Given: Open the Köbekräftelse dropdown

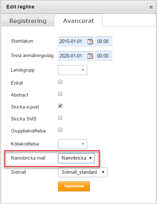Looking at the screenshot, I should [x=73, y=144].
